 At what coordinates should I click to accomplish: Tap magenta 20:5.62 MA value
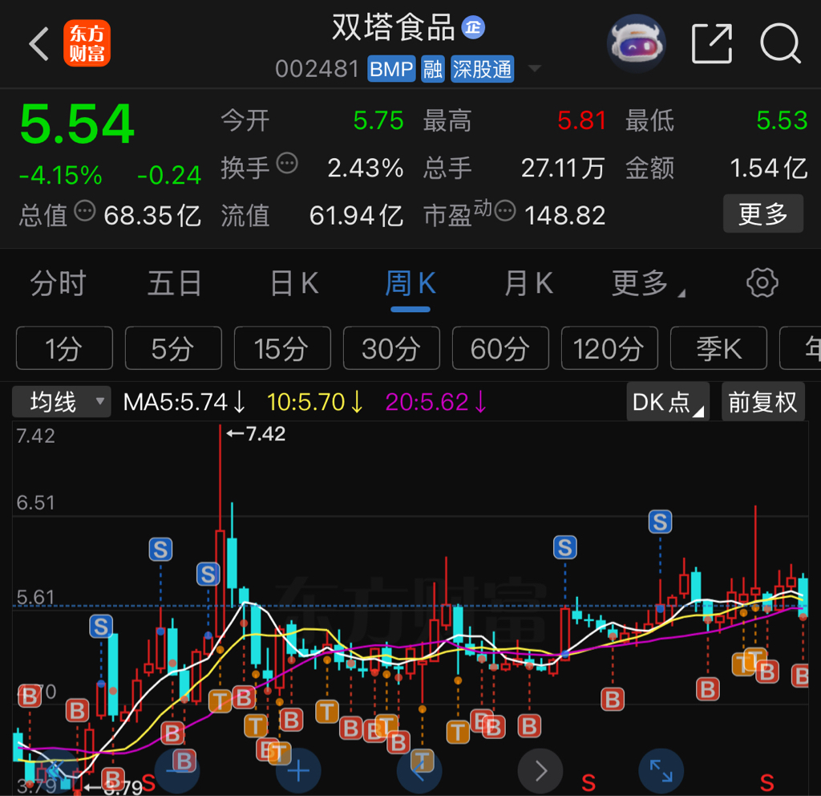[x=436, y=402]
